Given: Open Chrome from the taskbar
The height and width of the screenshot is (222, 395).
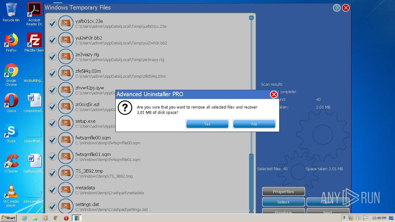Looking at the screenshot, I should point(56,218).
